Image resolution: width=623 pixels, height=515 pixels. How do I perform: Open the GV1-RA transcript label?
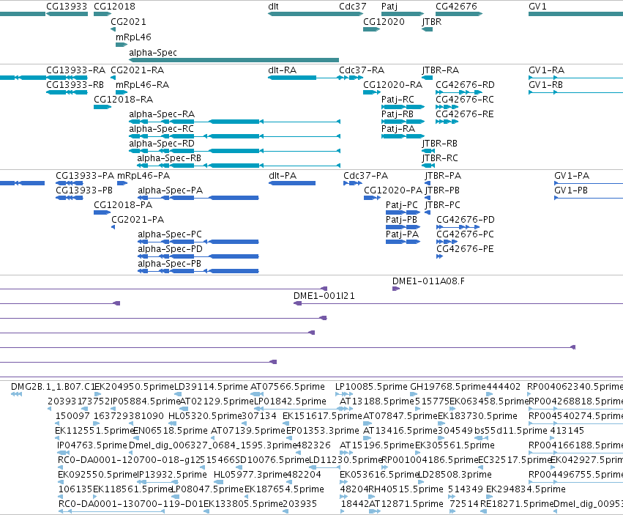(x=546, y=70)
